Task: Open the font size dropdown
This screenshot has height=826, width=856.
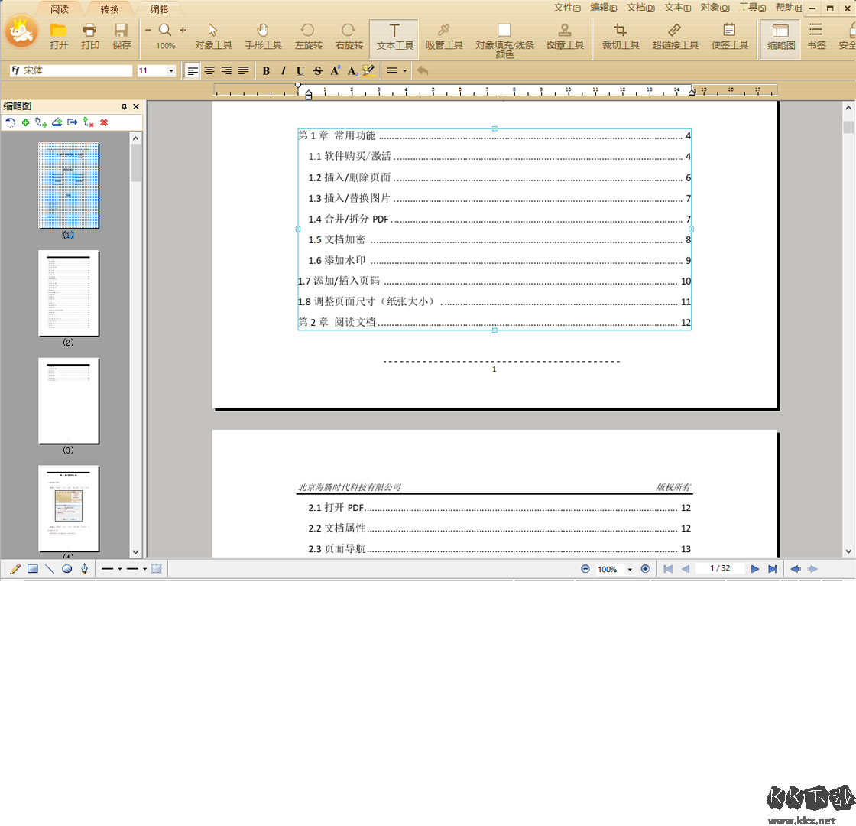Action: pos(171,70)
